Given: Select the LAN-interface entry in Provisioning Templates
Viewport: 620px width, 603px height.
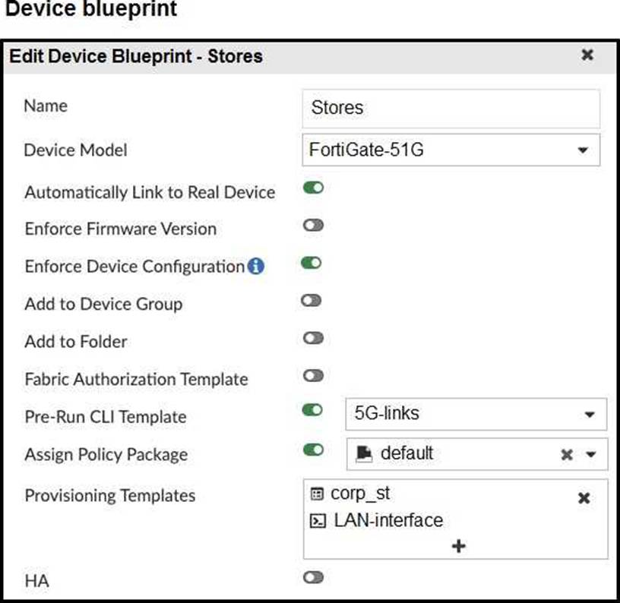Looking at the screenshot, I should (x=387, y=520).
